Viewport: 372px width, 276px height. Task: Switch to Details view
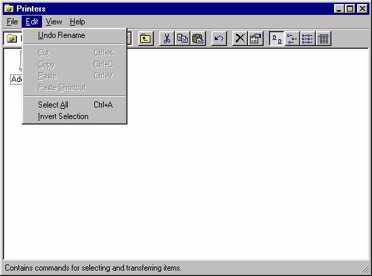coord(323,39)
